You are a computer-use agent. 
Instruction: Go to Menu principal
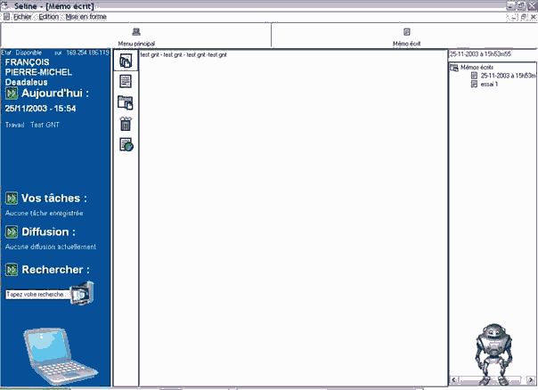(x=136, y=44)
